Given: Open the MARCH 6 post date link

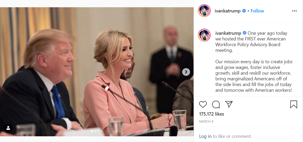Looking at the screenshot, I should point(206,122).
